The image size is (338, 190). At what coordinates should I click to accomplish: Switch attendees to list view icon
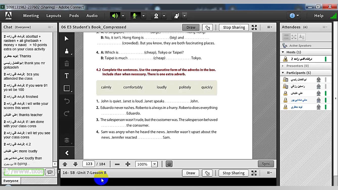[x=286, y=37]
